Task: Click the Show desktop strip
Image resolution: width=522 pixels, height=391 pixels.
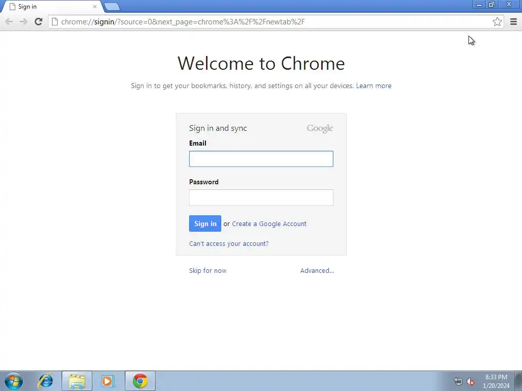Action: click(x=518, y=381)
